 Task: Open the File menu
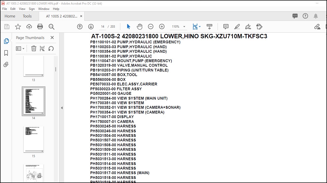(x=5, y=9)
